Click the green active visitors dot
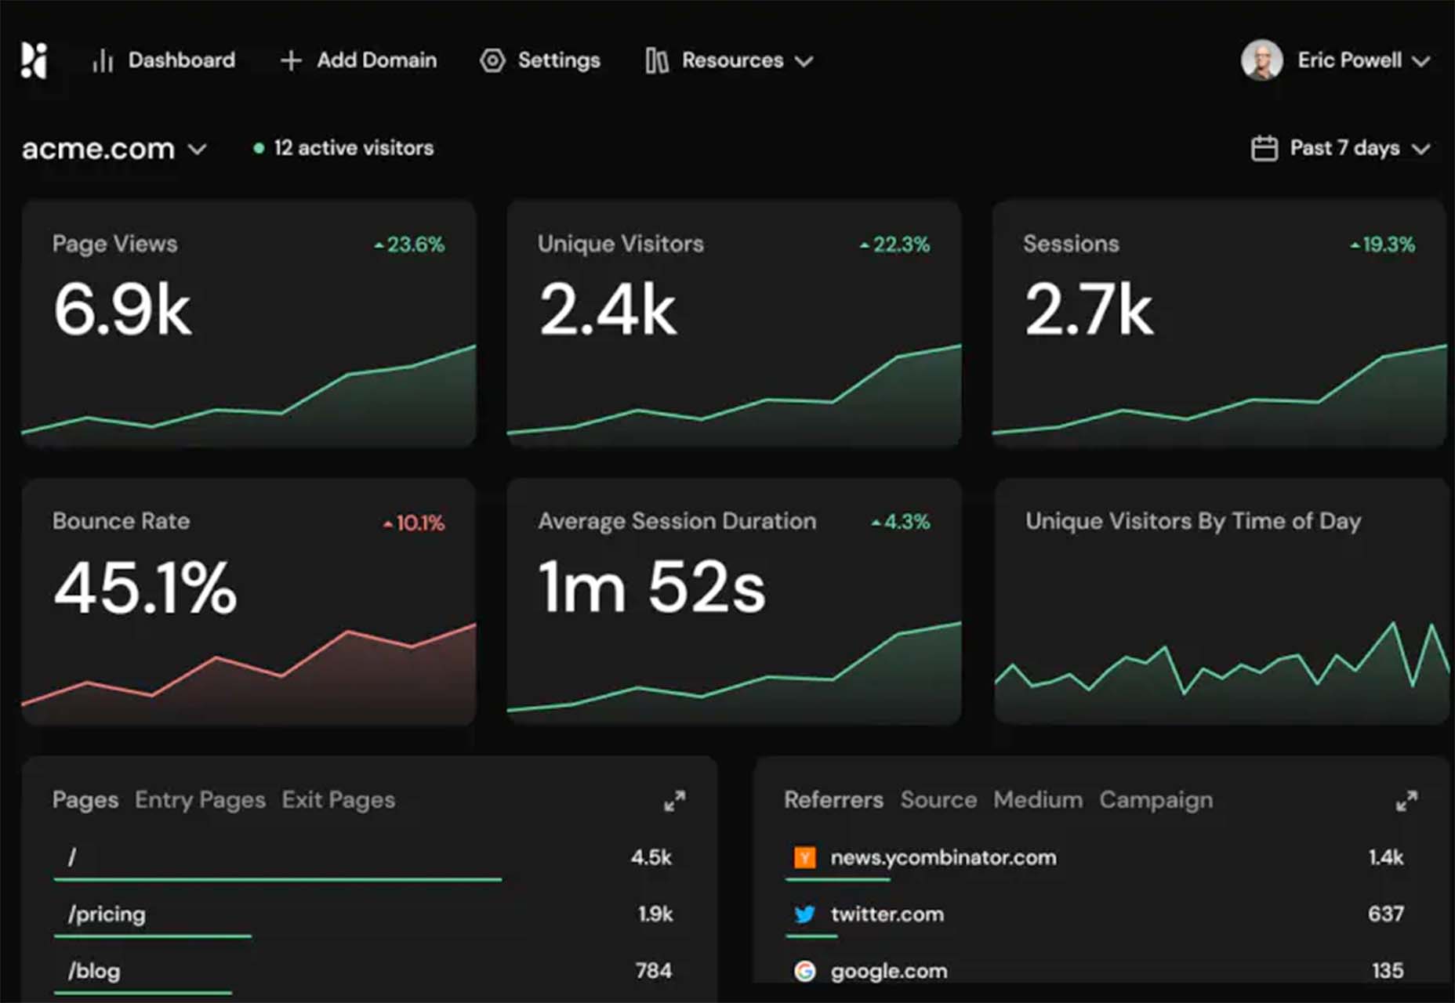 coord(259,148)
